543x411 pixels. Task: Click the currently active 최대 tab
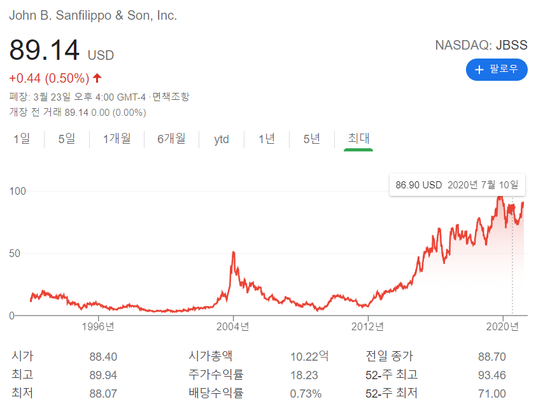point(357,139)
